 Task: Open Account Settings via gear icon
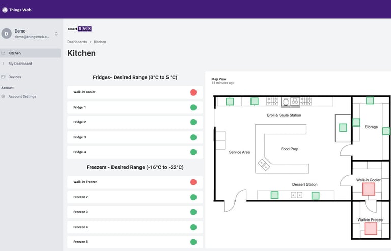(3, 96)
